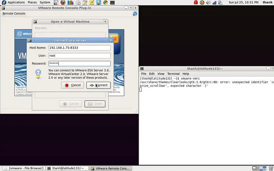
Task: Click the VMware Remote Console window menu icon
Action: [x=3, y=8]
